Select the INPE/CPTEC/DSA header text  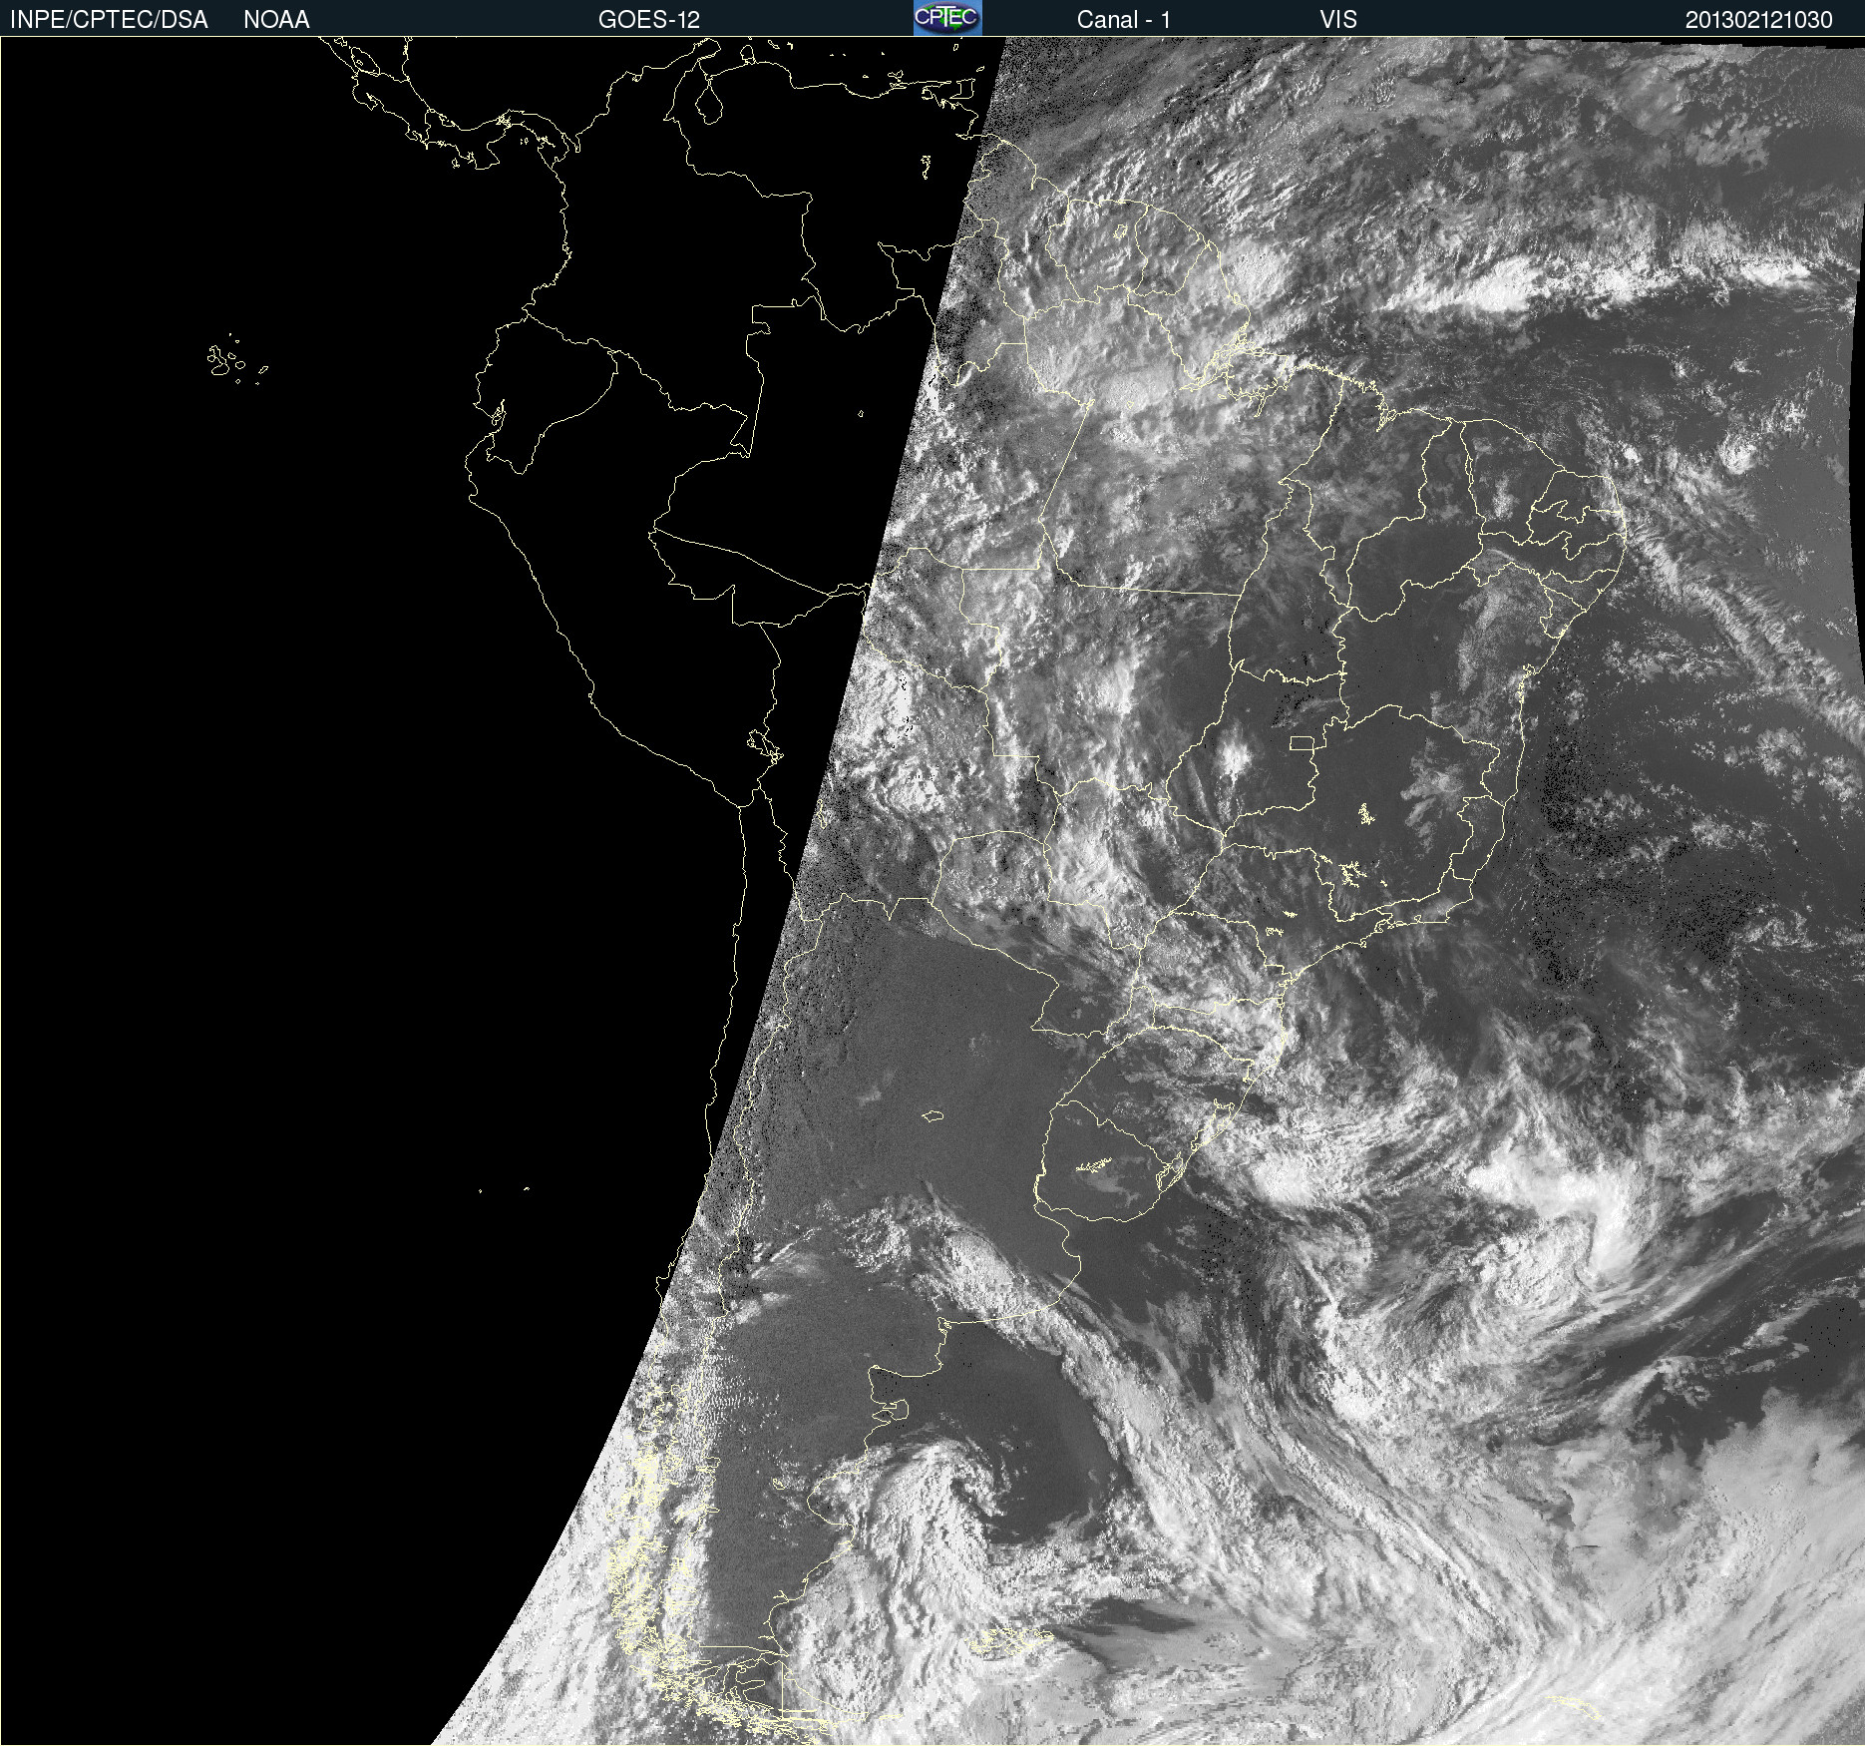click(109, 20)
